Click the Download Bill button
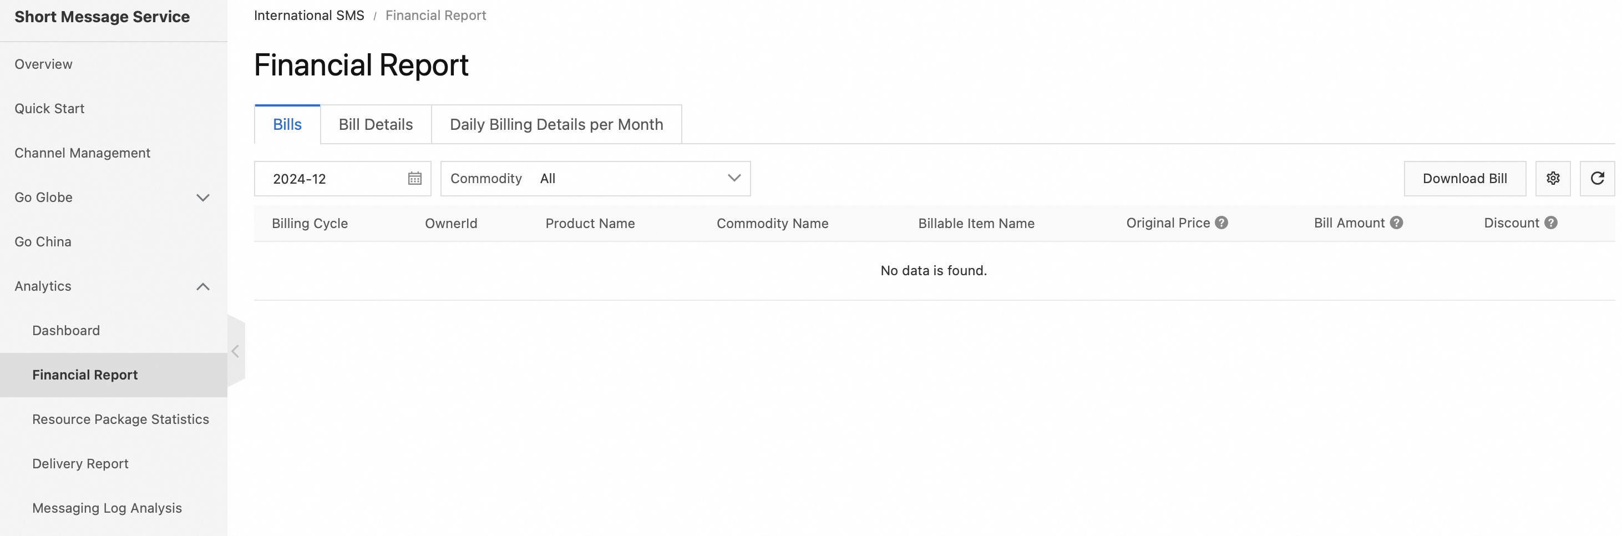 pyautogui.click(x=1464, y=178)
